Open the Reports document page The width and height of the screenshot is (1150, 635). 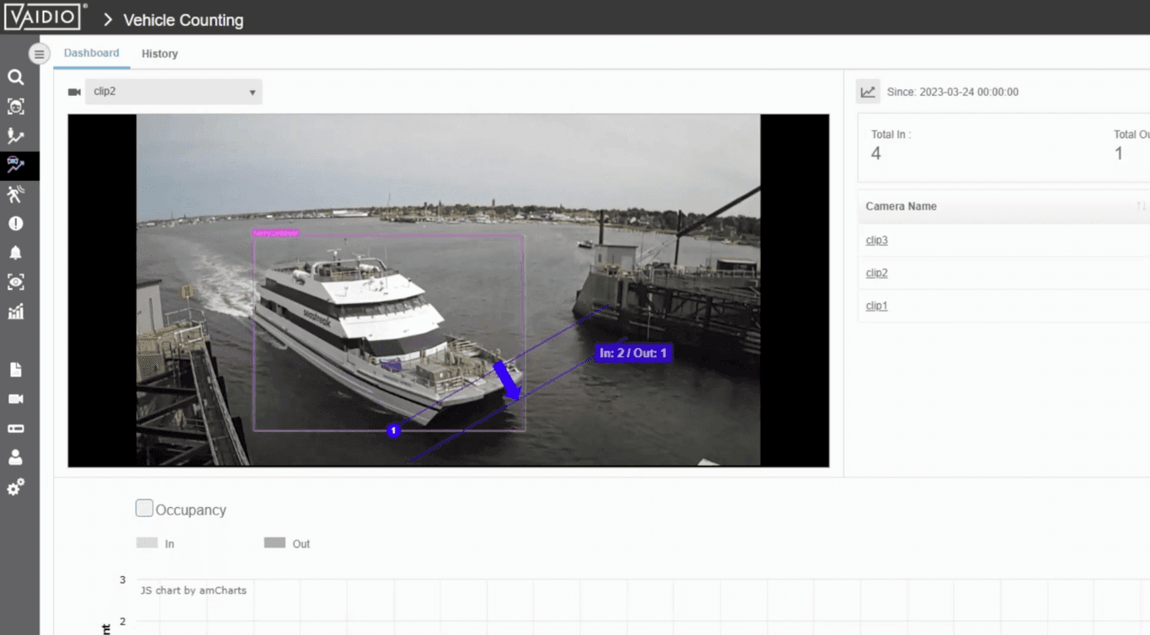click(x=15, y=370)
